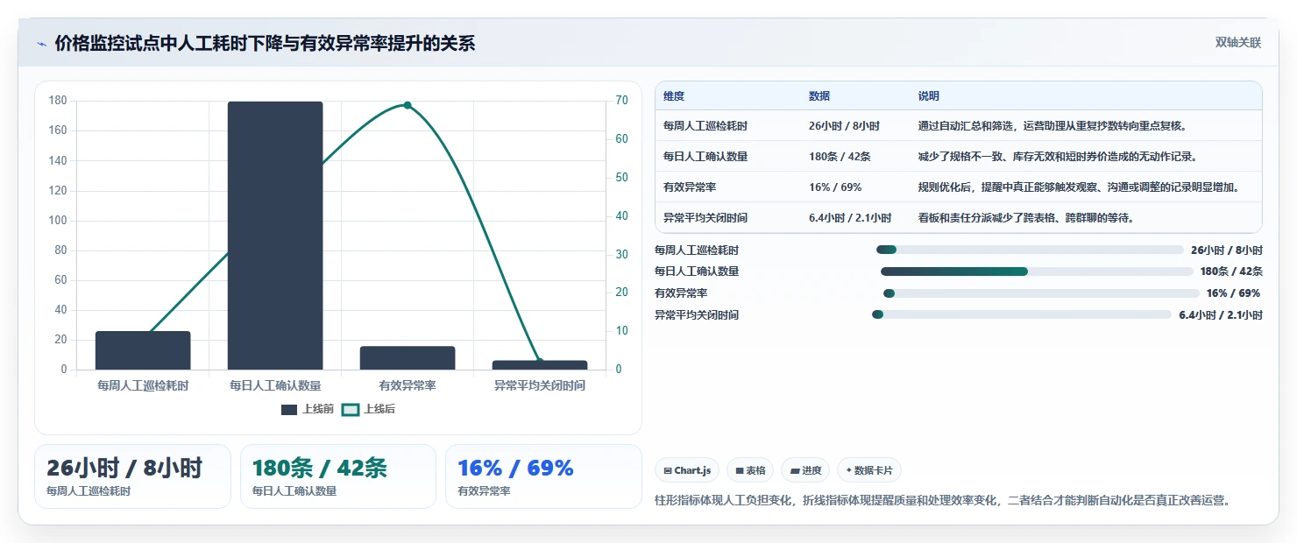
Task: Click the 异常平均关闭时间 label on the chart x-axis
Action: (x=540, y=385)
